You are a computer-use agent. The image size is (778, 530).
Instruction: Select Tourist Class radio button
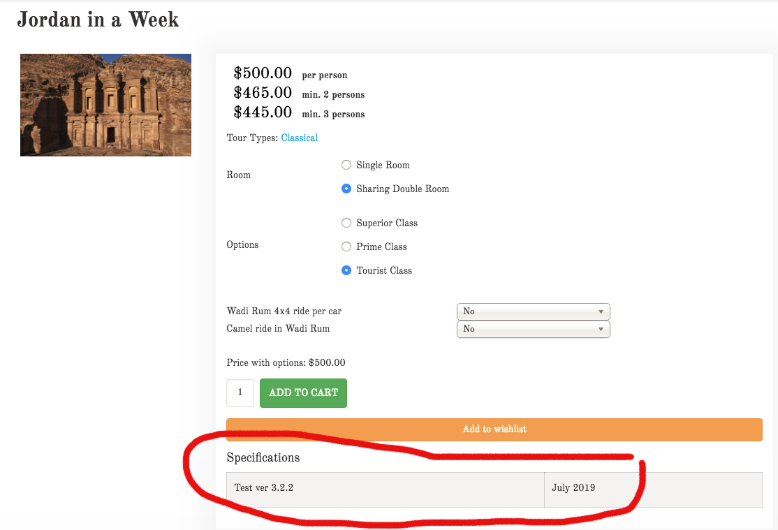tap(346, 271)
